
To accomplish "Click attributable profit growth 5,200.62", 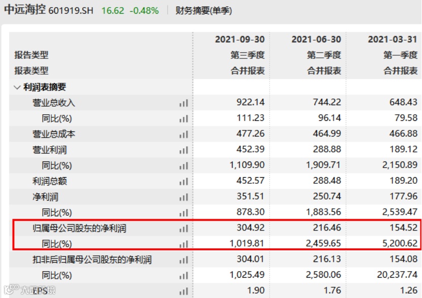I will click(400, 243).
